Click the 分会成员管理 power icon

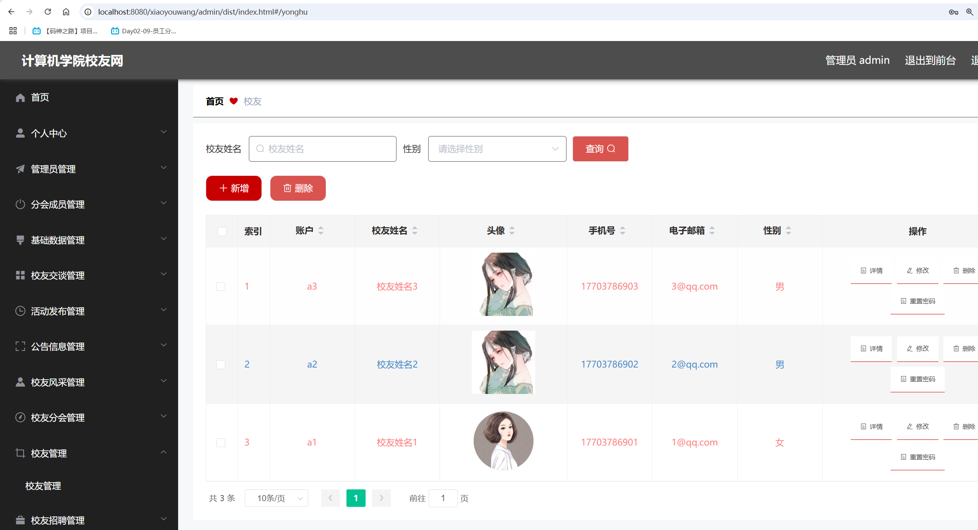(x=20, y=204)
